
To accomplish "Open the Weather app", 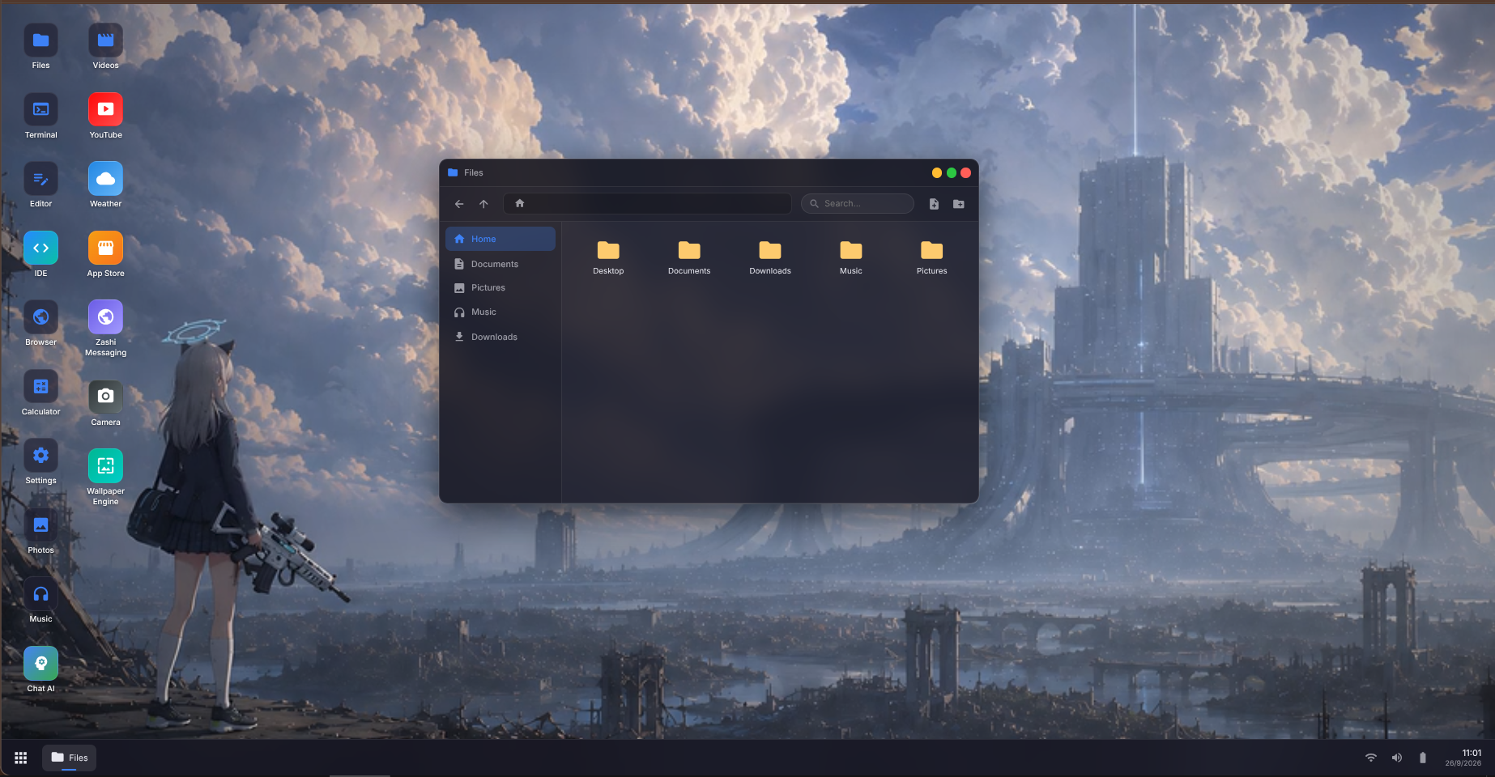I will [x=105, y=185].
